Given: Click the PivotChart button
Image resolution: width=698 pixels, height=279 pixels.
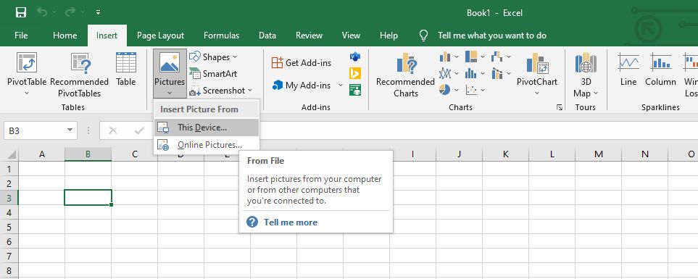Looking at the screenshot, I should click(x=537, y=74).
